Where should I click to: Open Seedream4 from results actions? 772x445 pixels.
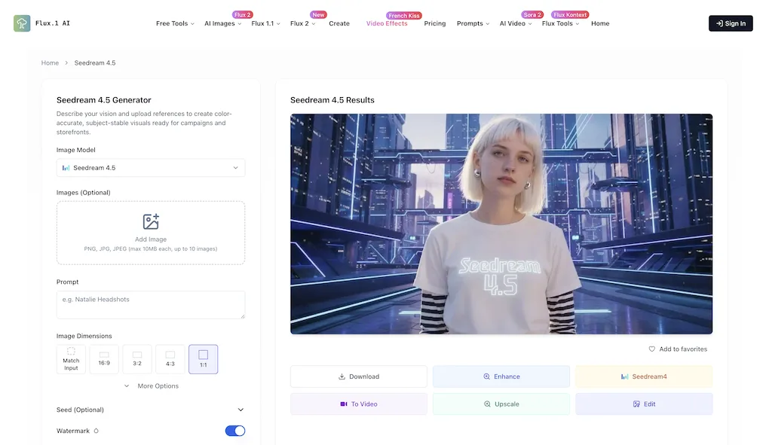(x=644, y=376)
